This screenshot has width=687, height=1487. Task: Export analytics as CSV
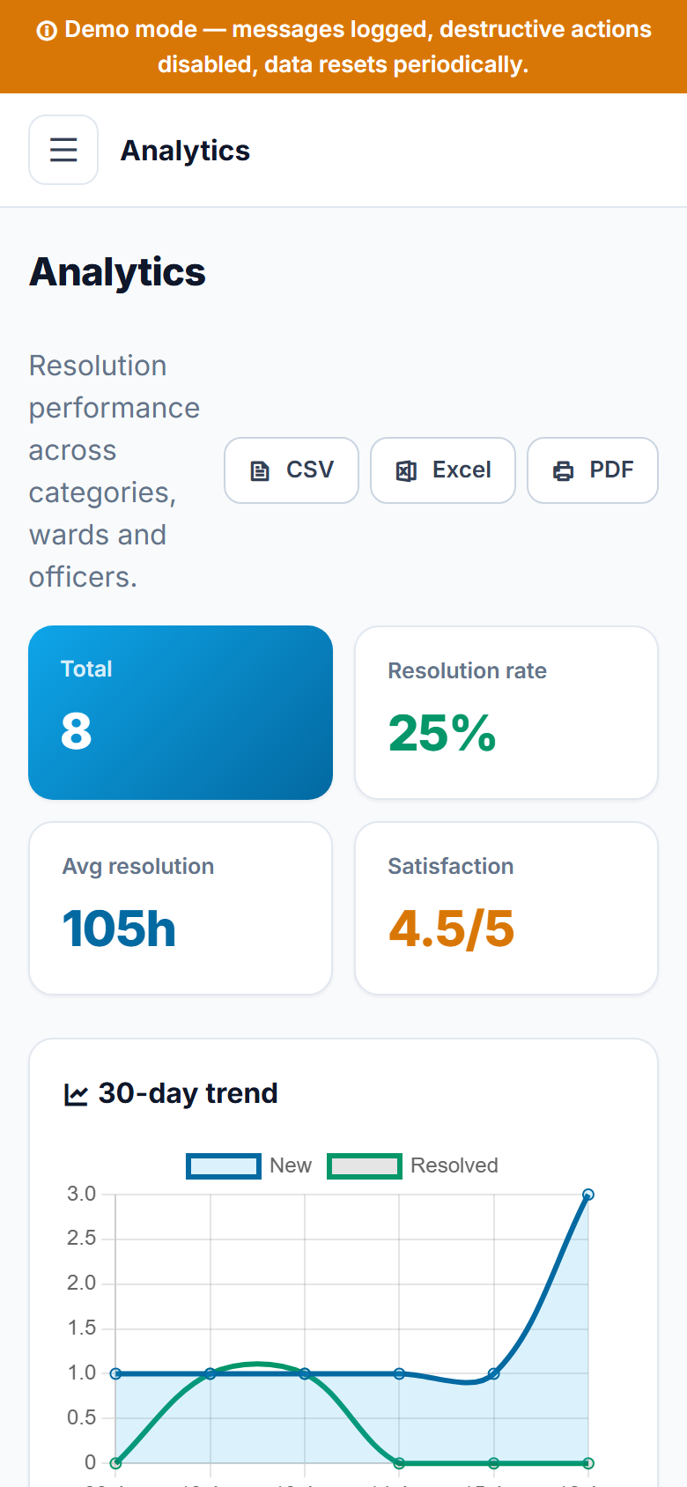click(292, 470)
